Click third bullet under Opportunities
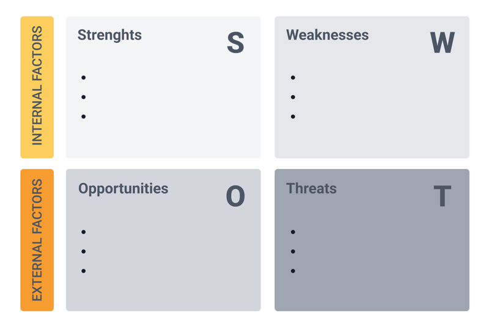489x325 pixels. (x=84, y=271)
